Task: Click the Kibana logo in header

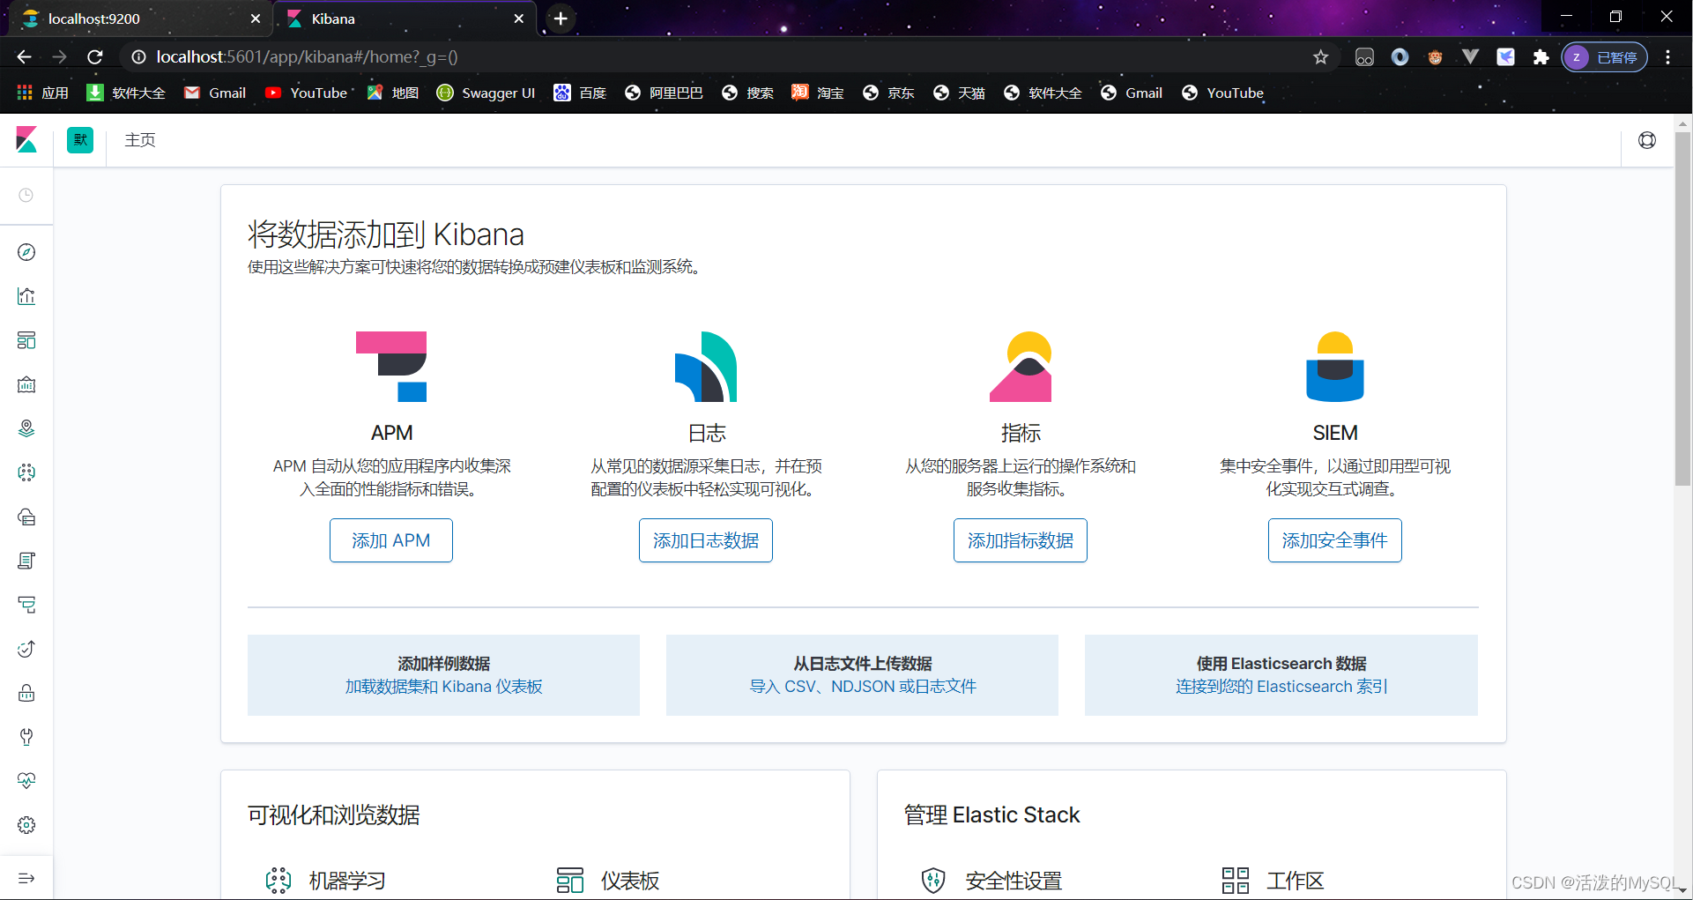Action: click(x=26, y=140)
